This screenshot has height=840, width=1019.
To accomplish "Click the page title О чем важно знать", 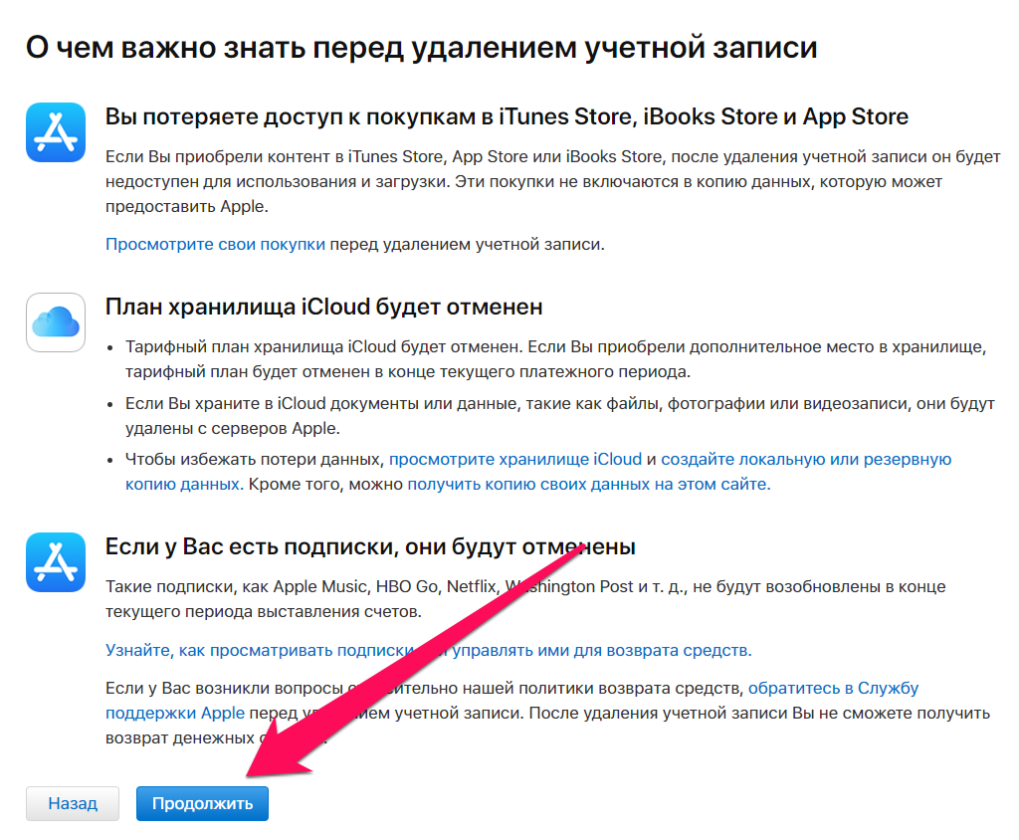I will pos(422,48).
